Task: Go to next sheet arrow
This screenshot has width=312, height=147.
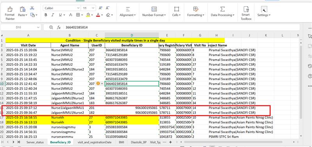Action: 13,142
